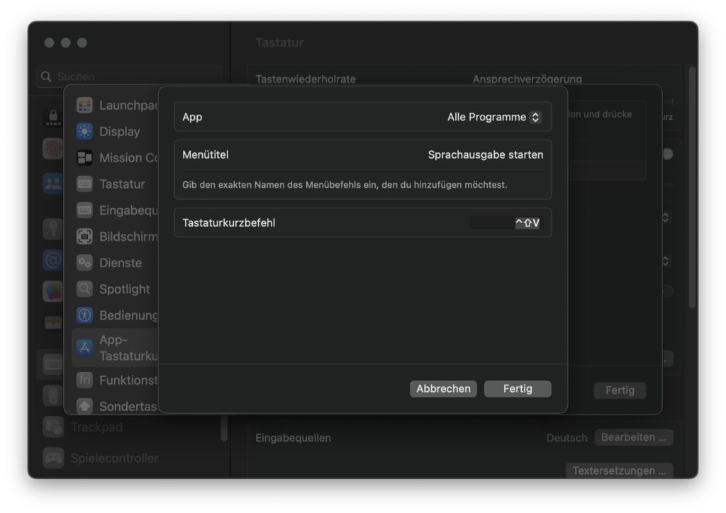Select the Tastatur sidebar icon
The height and width of the screenshot is (513, 726).
tap(85, 184)
